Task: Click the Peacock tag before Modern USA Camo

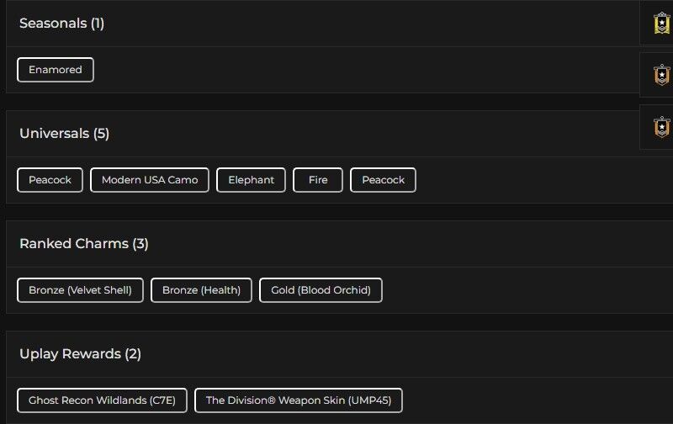Action: [x=50, y=180]
